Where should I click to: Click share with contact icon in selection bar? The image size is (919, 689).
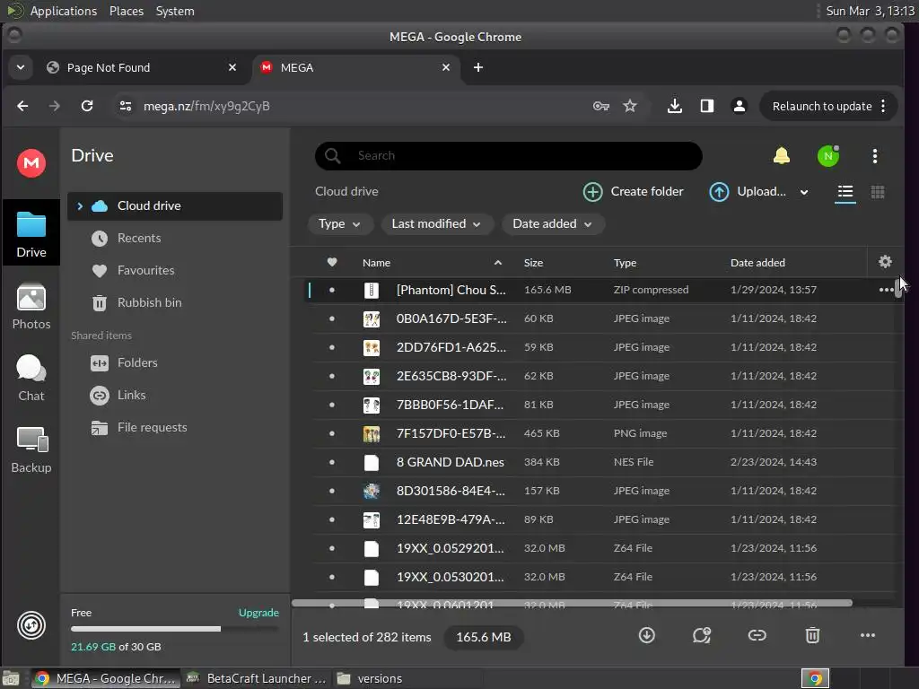[702, 636]
